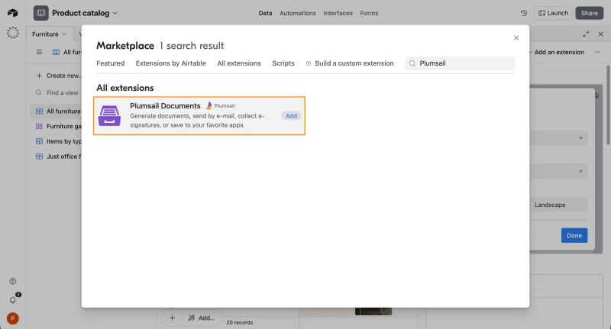Image resolution: width=611 pixels, height=329 pixels.
Task: Click the Launch button
Action: [553, 13]
